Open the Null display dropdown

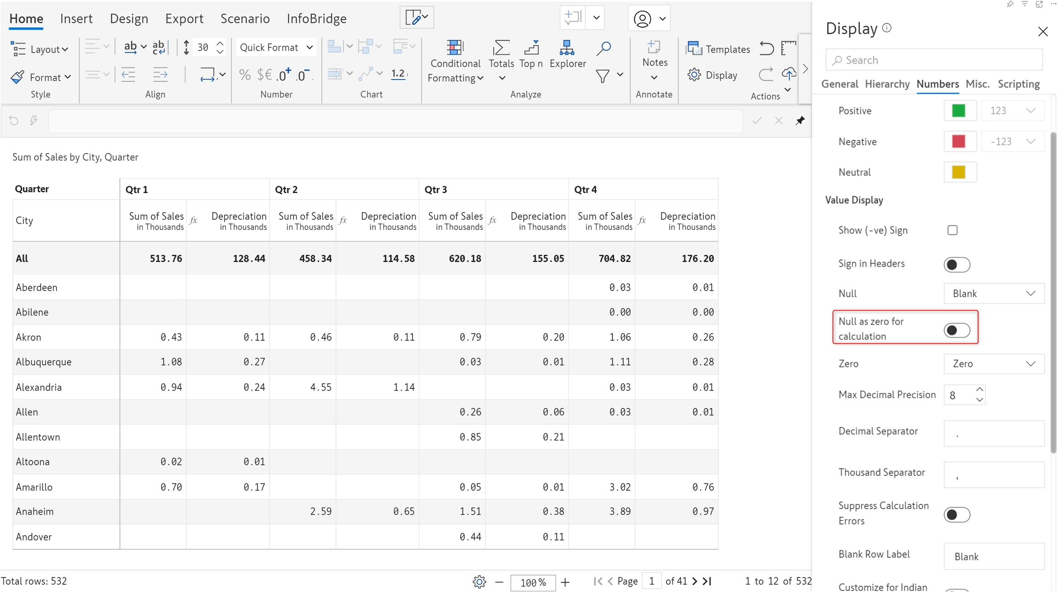click(994, 293)
